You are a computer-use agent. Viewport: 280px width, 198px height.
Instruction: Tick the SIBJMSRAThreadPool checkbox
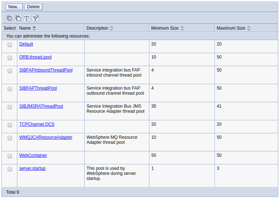click(x=10, y=107)
